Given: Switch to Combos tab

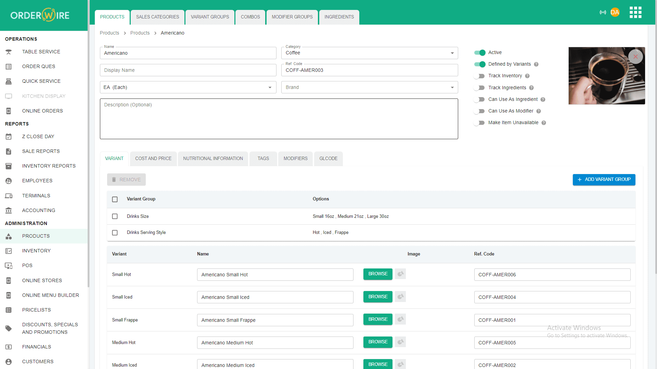Looking at the screenshot, I should point(250,17).
